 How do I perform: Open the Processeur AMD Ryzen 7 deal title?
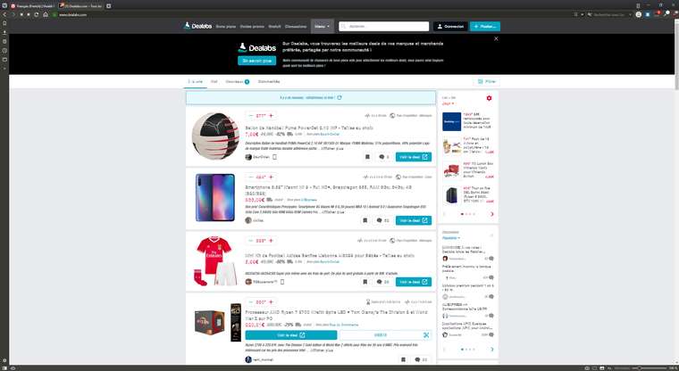pyautogui.click(x=336, y=315)
